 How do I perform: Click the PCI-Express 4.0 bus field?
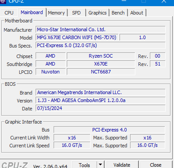coord(109,130)
